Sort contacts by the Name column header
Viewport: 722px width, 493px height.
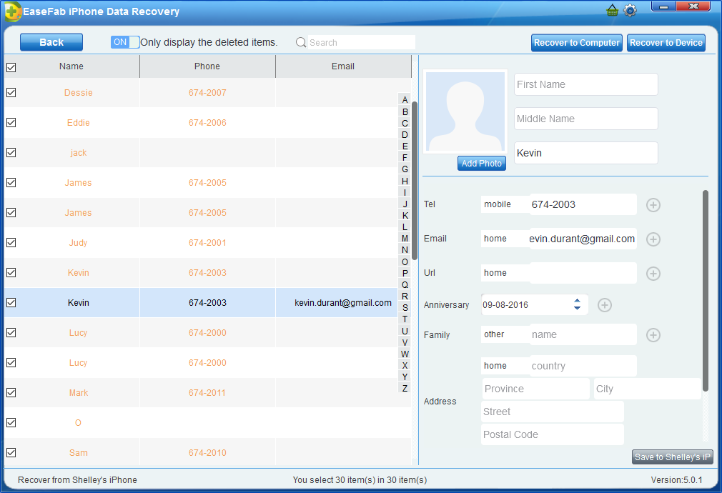click(71, 66)
